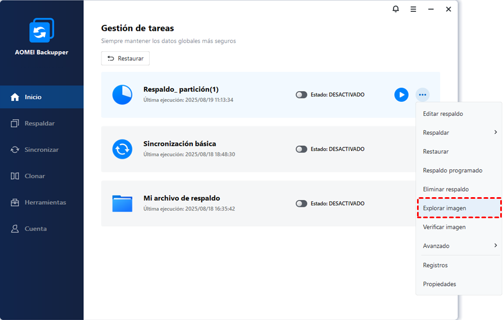The width and height of the screenshot is (504, 320).
Task: Toggle the Estado switch for Sincronización básica
Action: [x=301, y=149]
